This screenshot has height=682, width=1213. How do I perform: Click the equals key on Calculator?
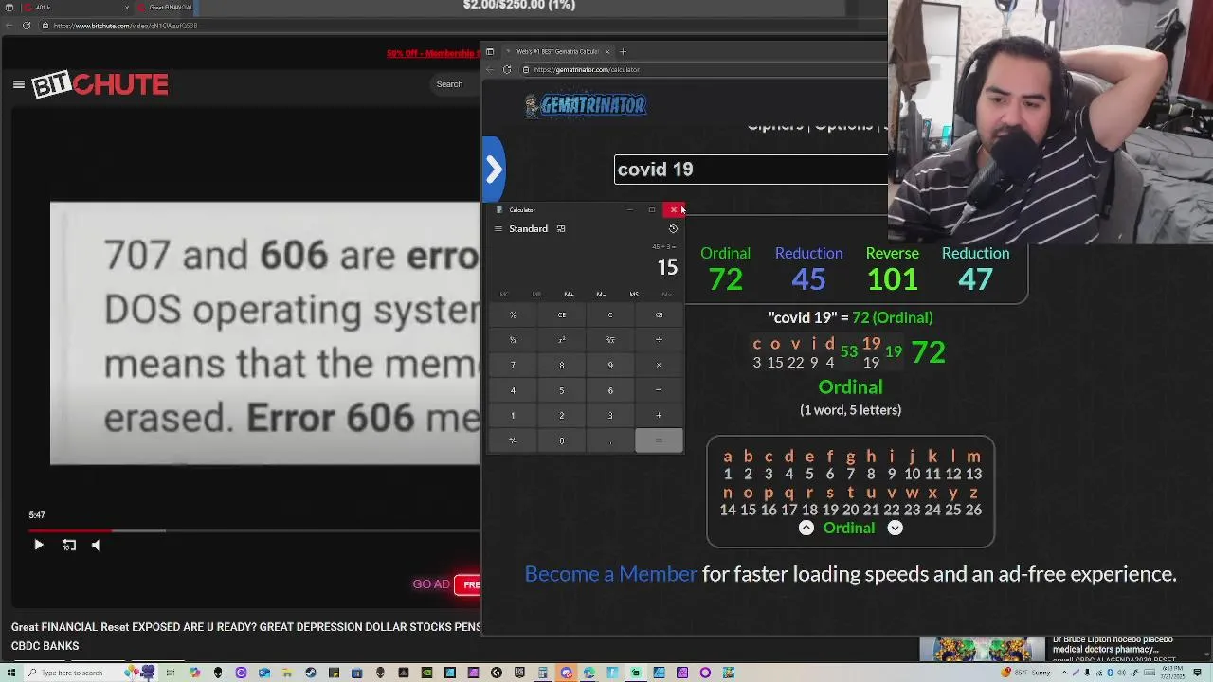(x=659, y=440)
